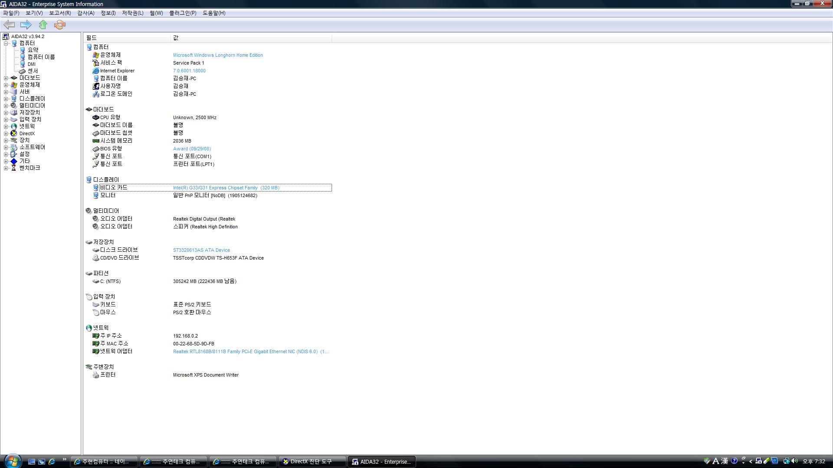
Task: Click the volume speaker tray icon
Action: pyautogui.click(x=794, y=461)
